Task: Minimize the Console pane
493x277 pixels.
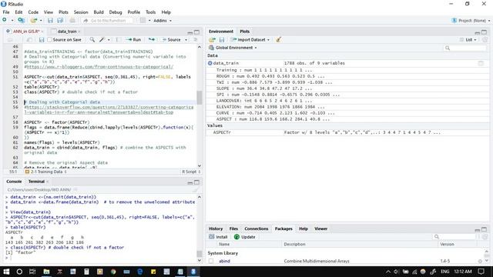Action: (190, 182)
